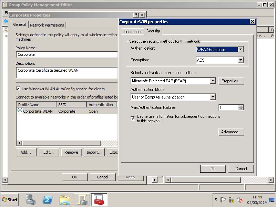Close the CorporateWiFi properties dialog
Screen dimensions: 276x207
point(253,21)
